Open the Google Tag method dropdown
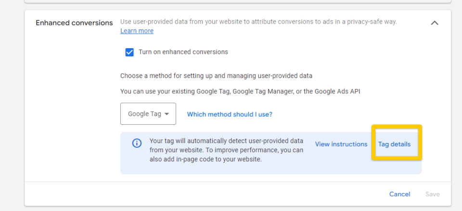 tap(148, 114)
